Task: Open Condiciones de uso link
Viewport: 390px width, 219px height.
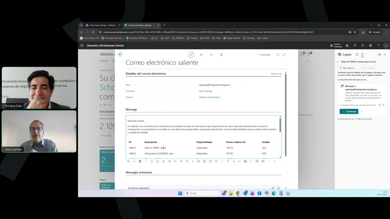Action: [346, 119]
